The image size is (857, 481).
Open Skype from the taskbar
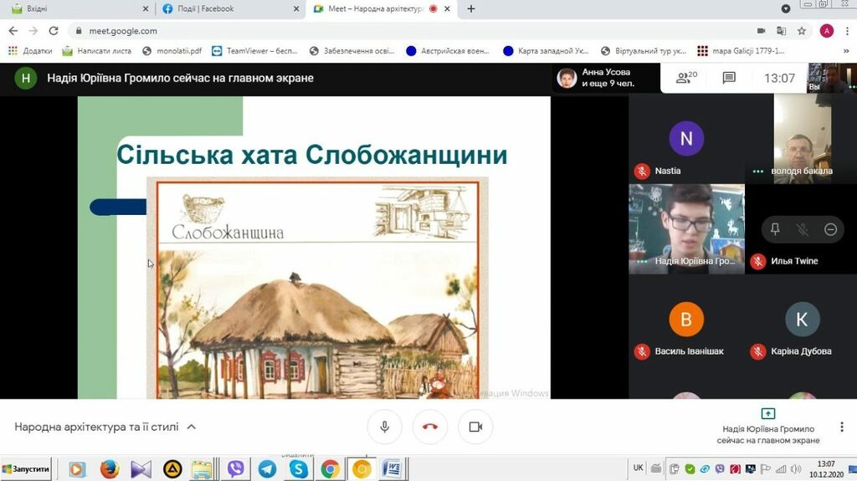click(x=299, y=469)
